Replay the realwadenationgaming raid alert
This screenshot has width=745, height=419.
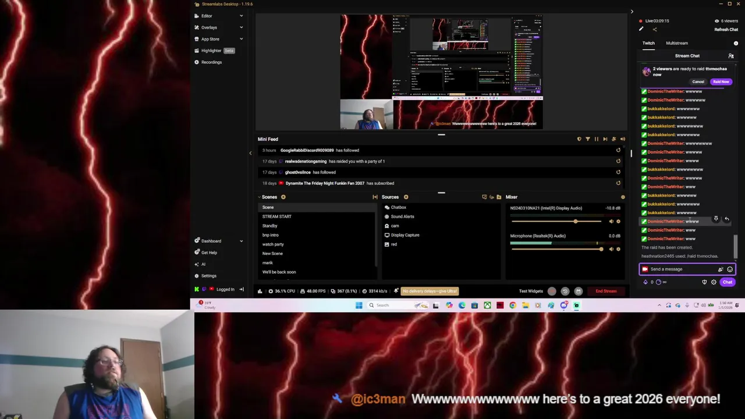(618, 161)
